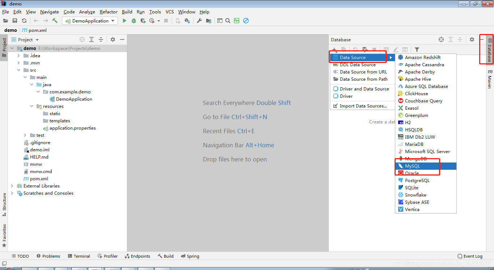Click the Profiler run icon
This screenshot has width=494, height=270.
152,21
